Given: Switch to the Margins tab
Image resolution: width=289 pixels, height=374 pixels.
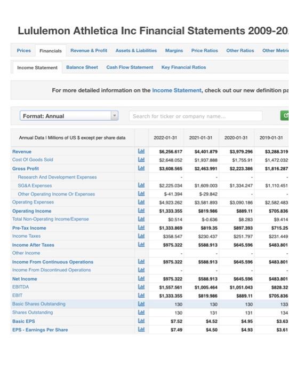Looking at the screenshot, I should tap(174, 51).
